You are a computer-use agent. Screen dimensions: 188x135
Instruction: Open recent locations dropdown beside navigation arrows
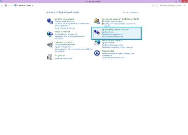tap(9, 5)
